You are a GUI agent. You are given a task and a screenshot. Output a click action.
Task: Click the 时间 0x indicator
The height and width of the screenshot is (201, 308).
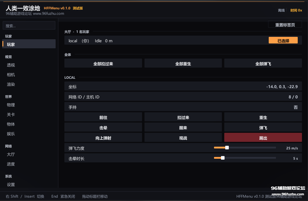pyautogui.click(x=296, y=10)
